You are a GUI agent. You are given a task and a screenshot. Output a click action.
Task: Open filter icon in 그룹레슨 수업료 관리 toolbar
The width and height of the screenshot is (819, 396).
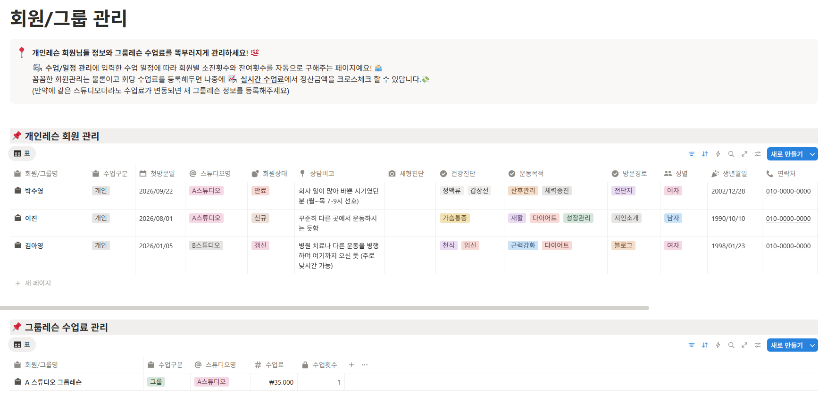[x=692, y=345]
